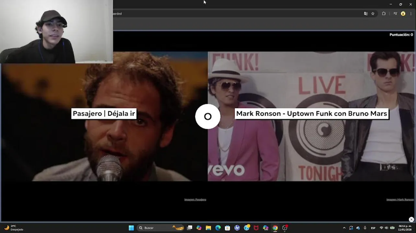Open the Chrome three-dot menu
416x233 pixels.
(x=411, y=14)
